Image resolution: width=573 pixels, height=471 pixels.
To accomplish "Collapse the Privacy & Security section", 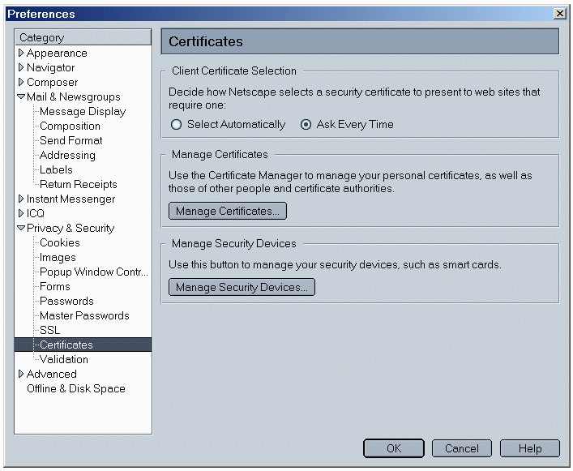I will point(21,229).
